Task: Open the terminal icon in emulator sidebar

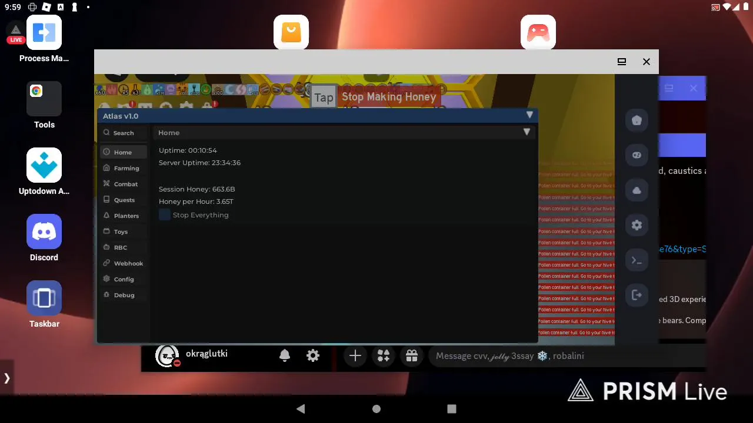Action: click(637, 260)
